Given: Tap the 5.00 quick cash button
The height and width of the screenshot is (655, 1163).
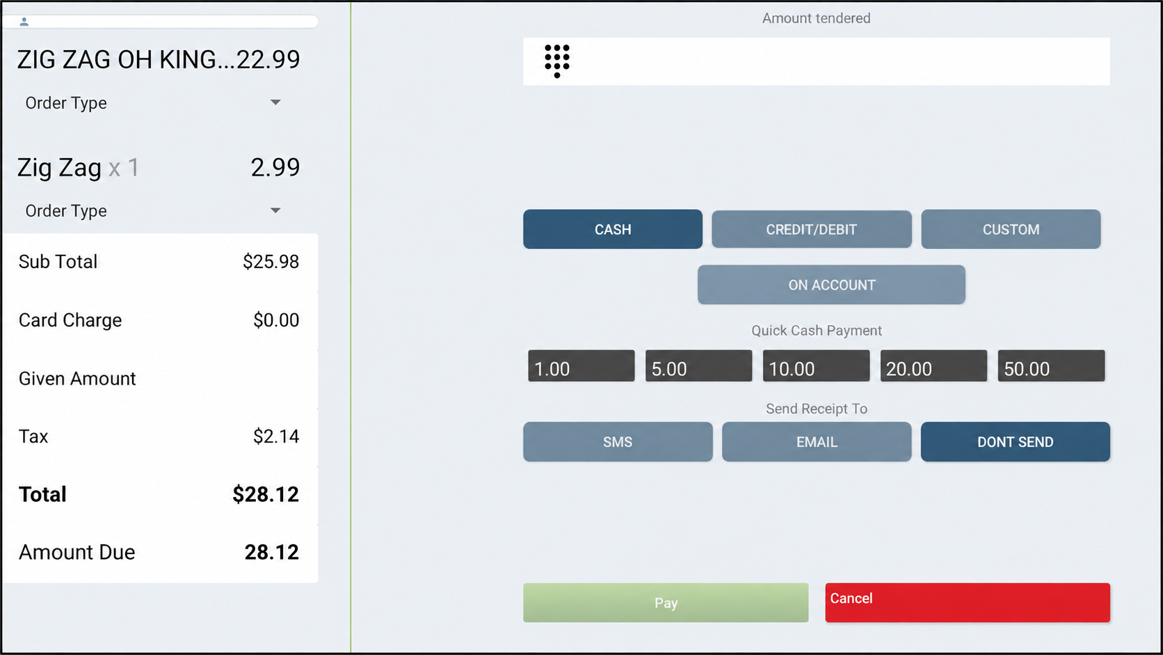Looking at the screenshot, I should tap(699, 366).
